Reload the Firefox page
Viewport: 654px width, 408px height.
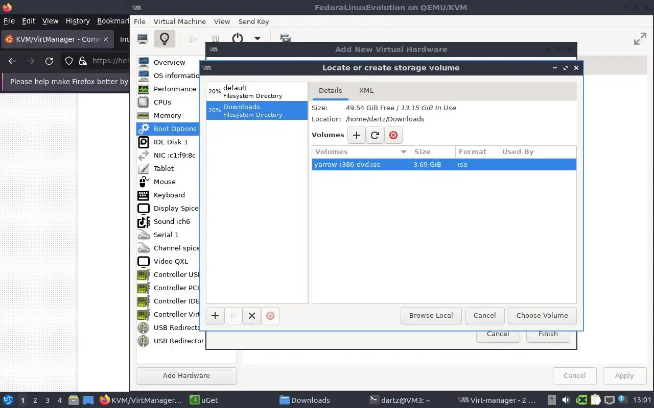[49, 61]
